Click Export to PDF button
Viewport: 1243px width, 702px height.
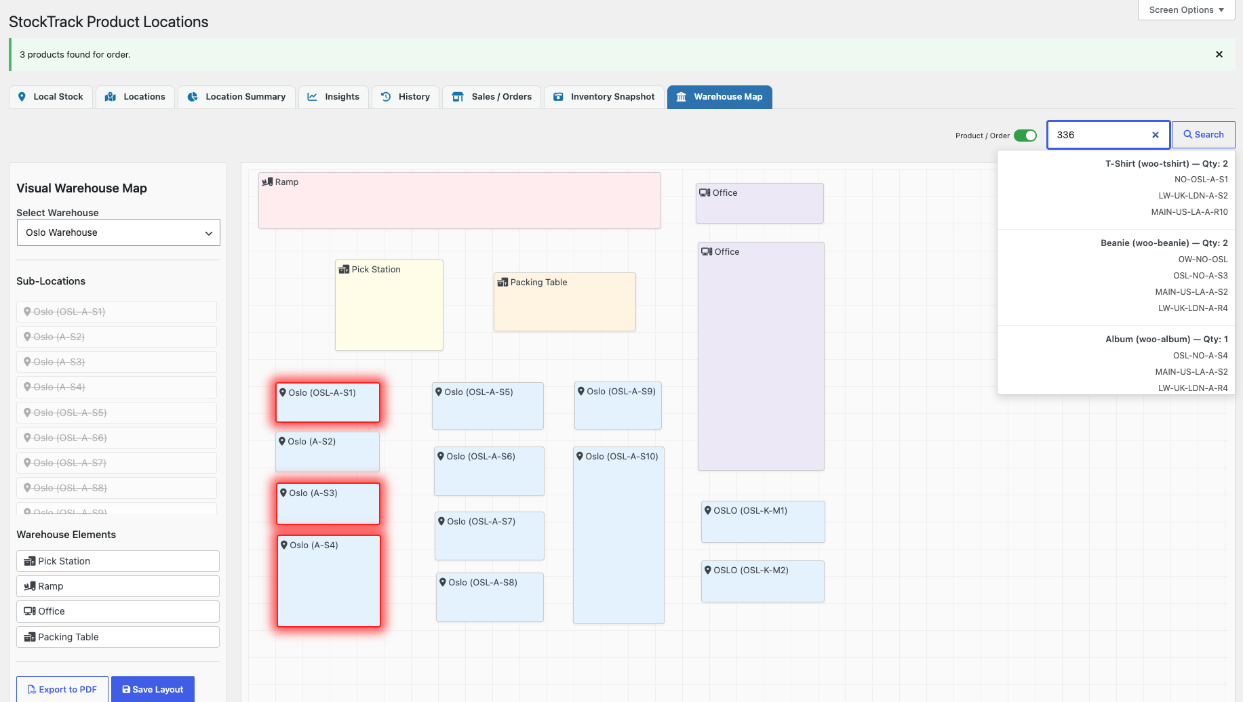point(62,689)
